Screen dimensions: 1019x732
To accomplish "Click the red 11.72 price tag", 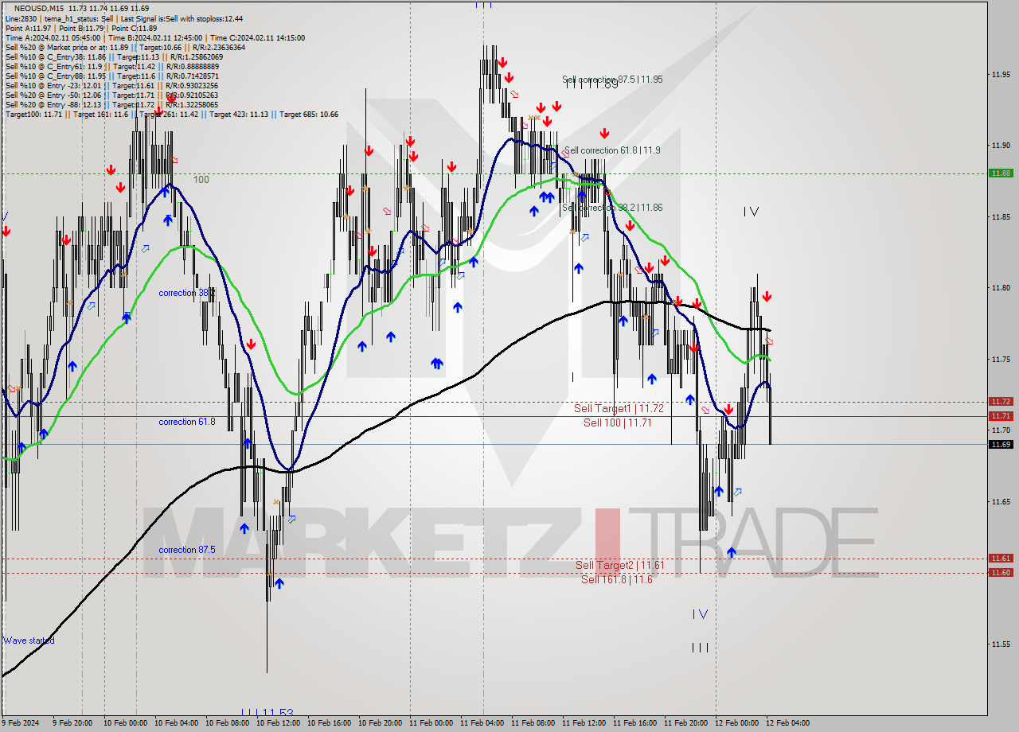I will click(x=1001, y=402).
